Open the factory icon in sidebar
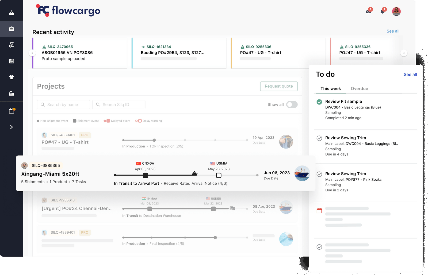 tap(12, 93)
